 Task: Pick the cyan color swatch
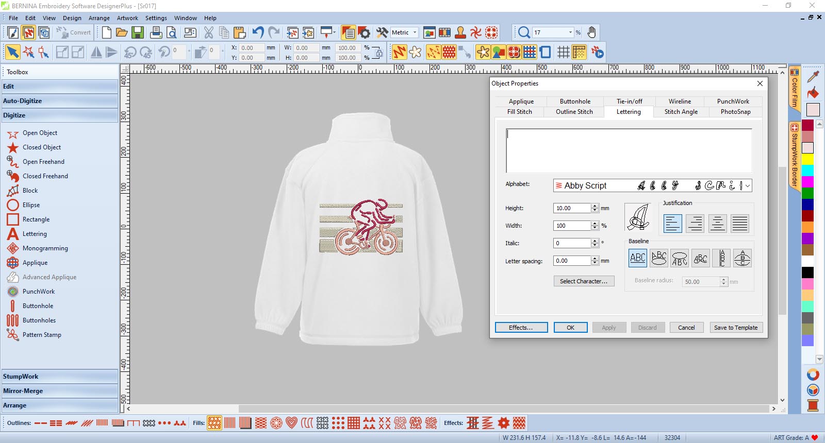pyautogui.click(x=807, y=171)
